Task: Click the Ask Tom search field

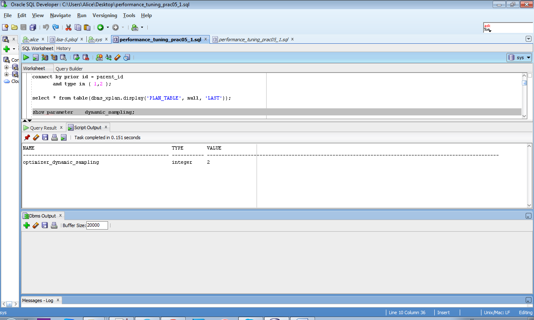Action: (x=508, y=27)
